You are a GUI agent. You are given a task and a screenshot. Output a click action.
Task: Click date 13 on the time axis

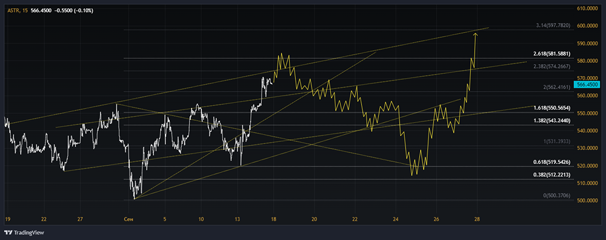click(238, 219)
